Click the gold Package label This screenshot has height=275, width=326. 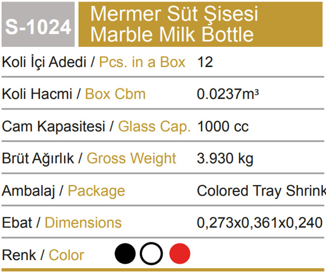click(x=96, y=190)
